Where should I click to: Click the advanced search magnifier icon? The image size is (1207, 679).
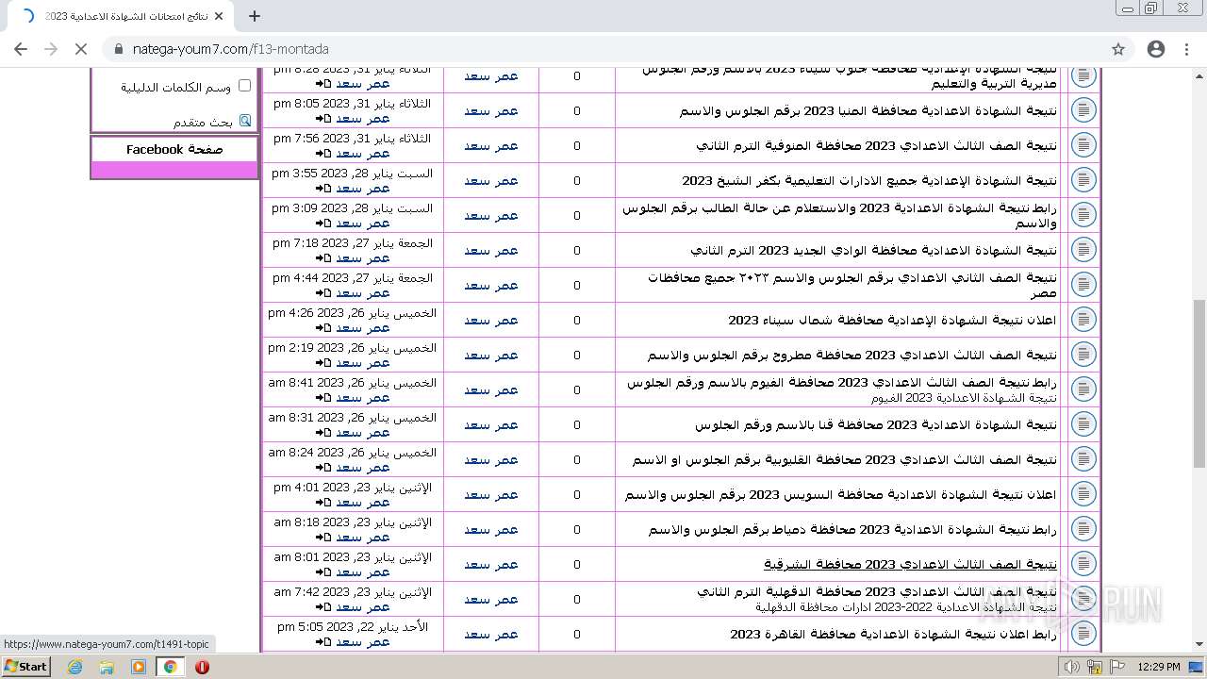tap(245, 121)
